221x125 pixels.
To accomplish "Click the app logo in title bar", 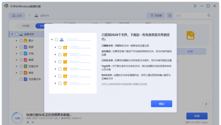I will pos(6,6).
